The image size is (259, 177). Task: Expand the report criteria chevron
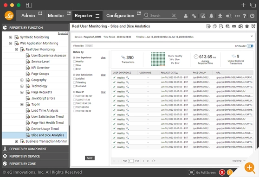tap(252, 36)
